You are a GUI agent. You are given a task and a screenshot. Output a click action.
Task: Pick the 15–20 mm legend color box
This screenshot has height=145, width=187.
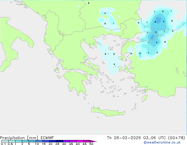point(46,141)
